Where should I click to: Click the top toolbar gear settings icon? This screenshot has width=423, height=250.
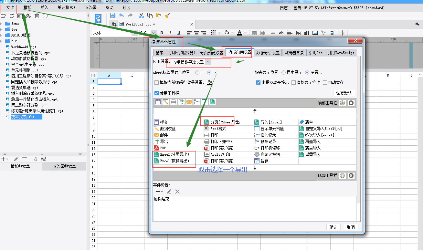point(342,103)
